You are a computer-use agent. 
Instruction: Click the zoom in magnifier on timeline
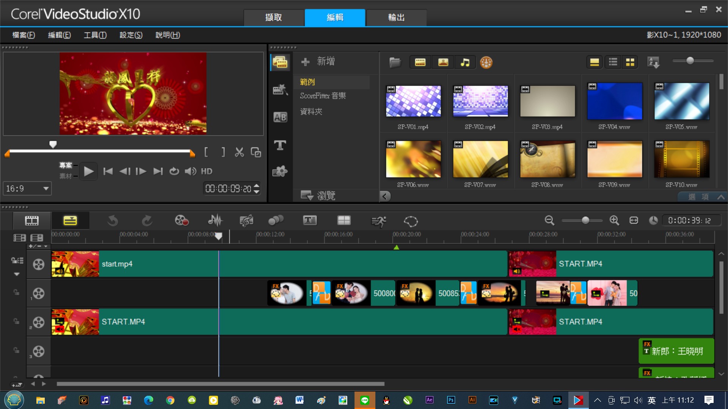614,220
